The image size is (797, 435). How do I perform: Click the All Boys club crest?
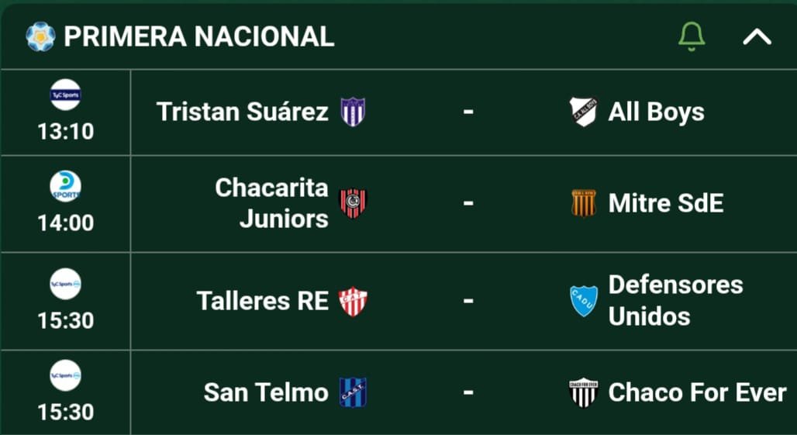584,112
